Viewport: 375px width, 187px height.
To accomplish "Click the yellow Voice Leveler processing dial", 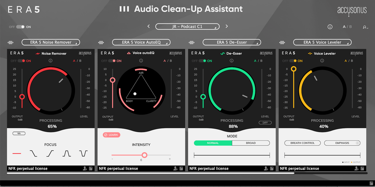I will click(x=322, y=90).
